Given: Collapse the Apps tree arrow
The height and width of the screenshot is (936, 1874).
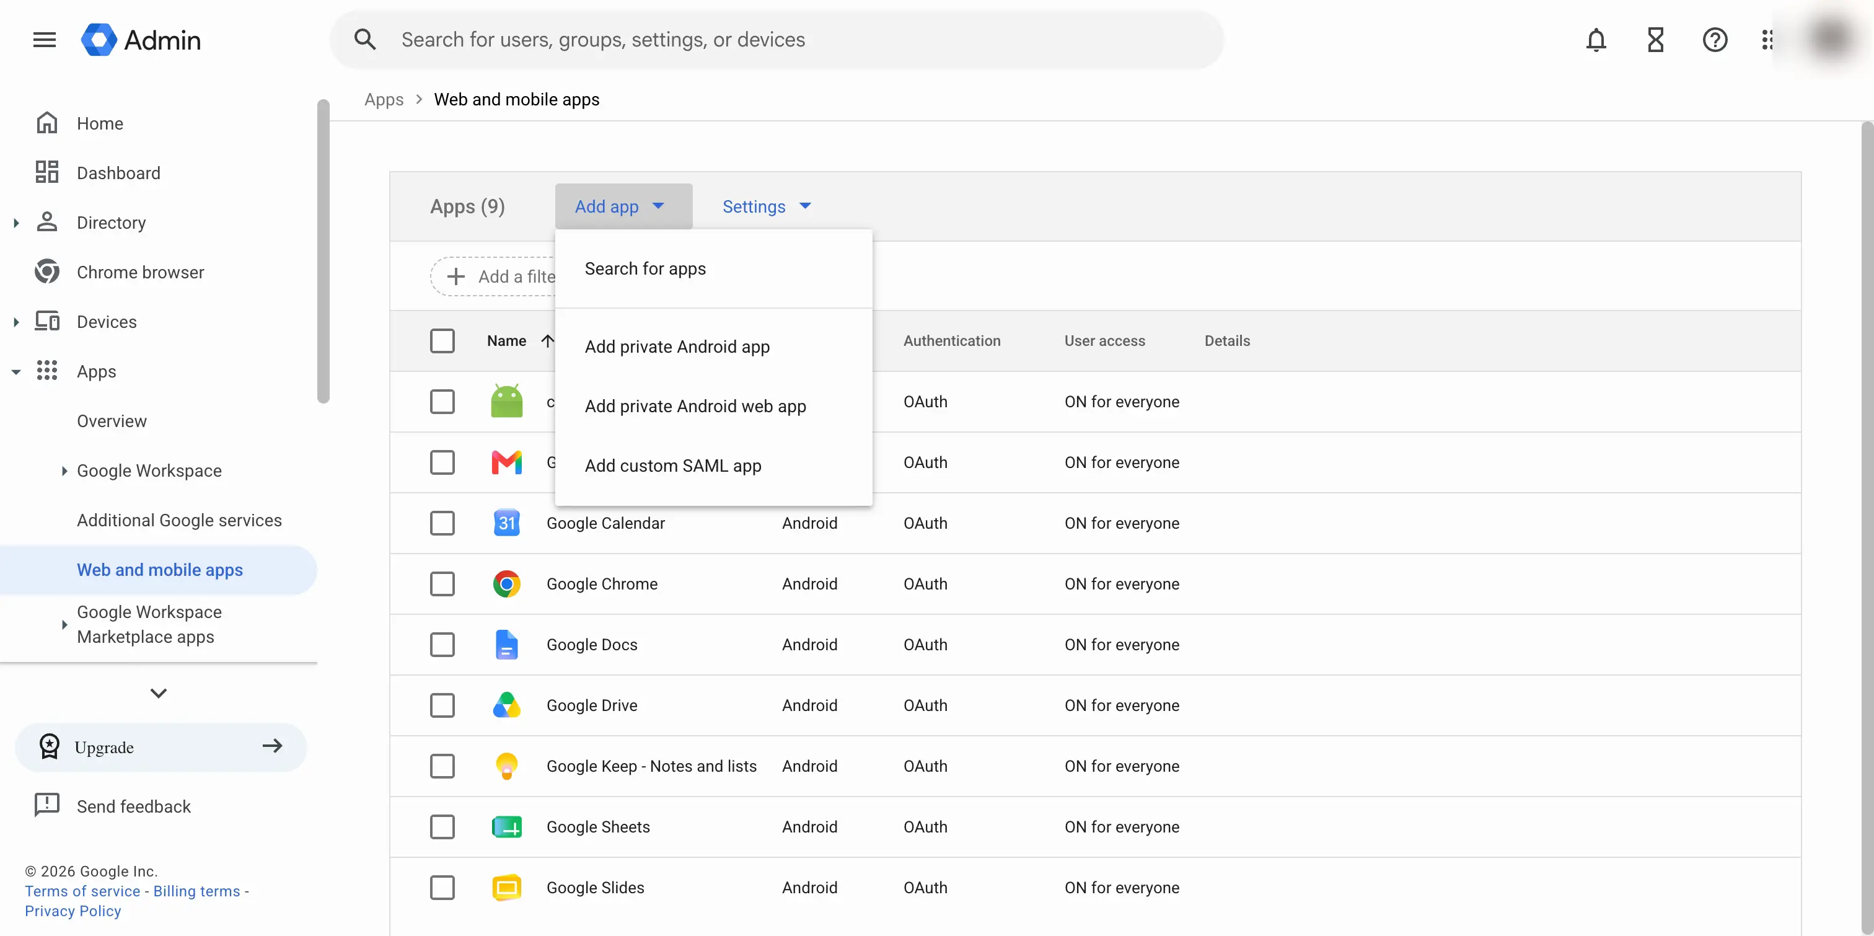Looking at the screenshot, I should tap(16, 371).
